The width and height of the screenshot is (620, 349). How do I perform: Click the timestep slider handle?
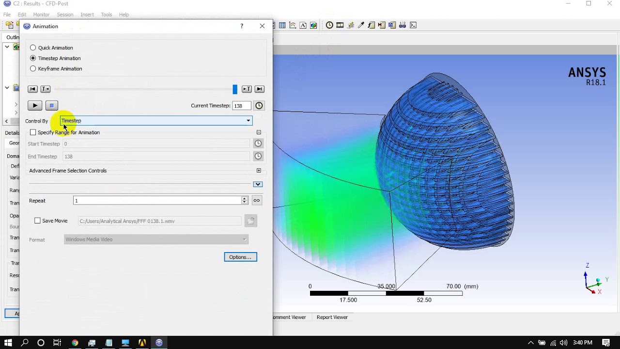pyautogui.click(x=235, y=89)
